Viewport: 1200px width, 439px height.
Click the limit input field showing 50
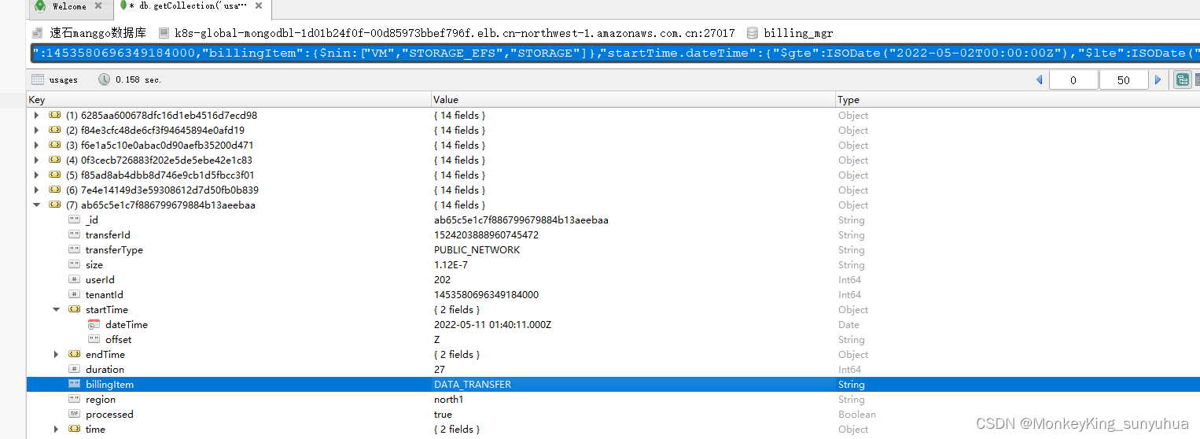pyautogui.click(x=1124, y=79)
